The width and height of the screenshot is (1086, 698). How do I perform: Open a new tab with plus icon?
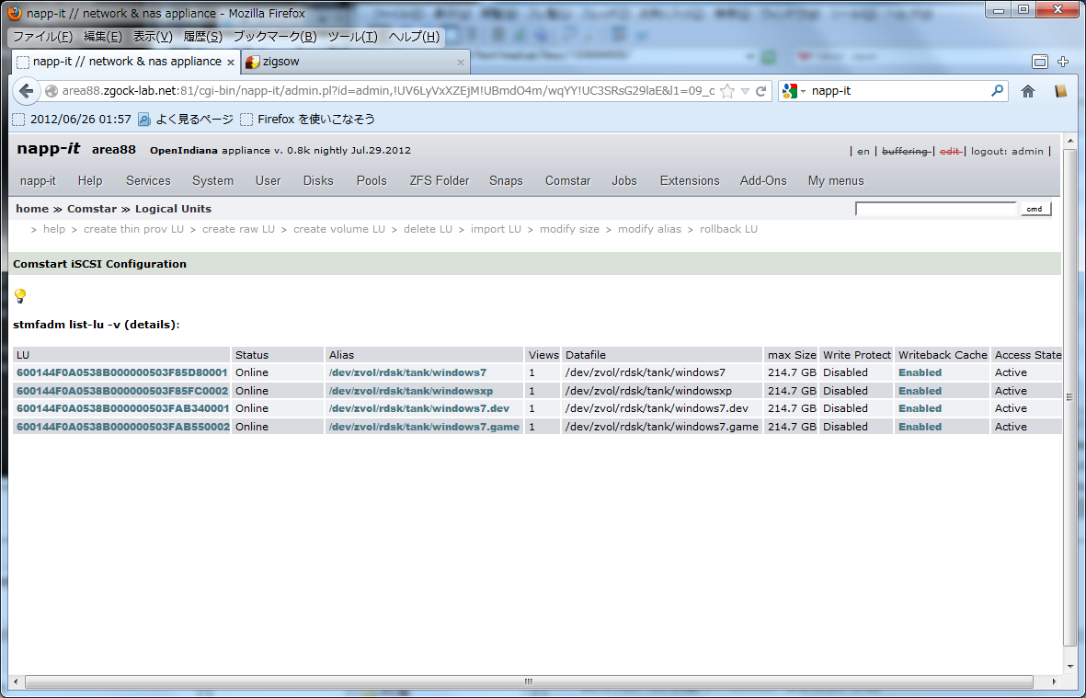coord(1063,62)
